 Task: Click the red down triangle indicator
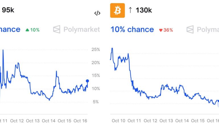[x=161, y=30]
